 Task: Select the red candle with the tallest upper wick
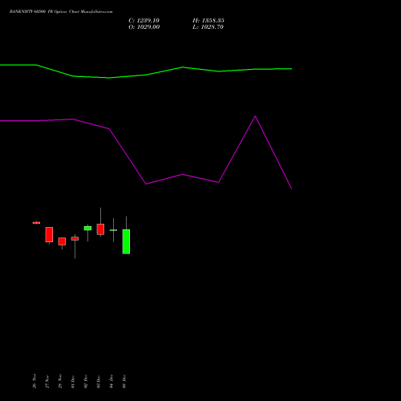[100, 229]
